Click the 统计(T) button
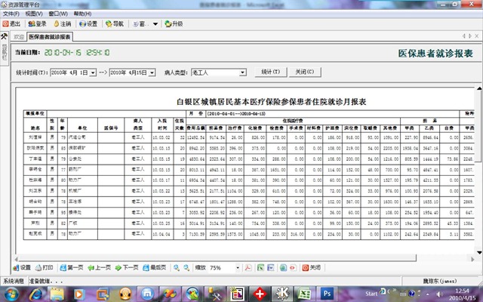The image size is (483, 302). [x=270, y=72]
